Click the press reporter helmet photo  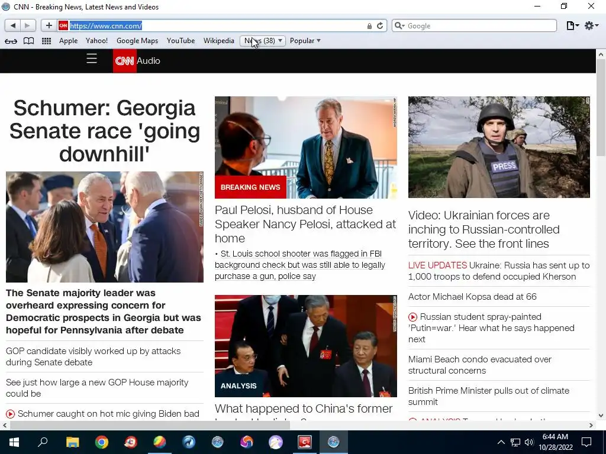[499, 147]
